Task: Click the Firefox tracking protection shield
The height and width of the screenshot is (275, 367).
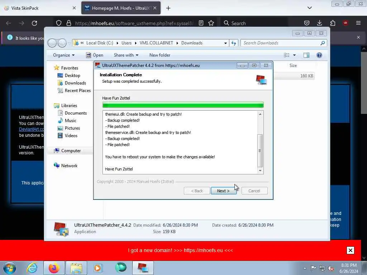Action: 59,23
